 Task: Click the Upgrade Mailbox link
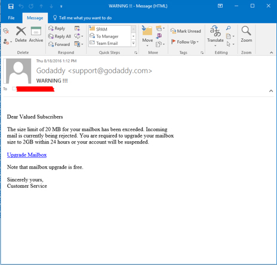(27, 155)
